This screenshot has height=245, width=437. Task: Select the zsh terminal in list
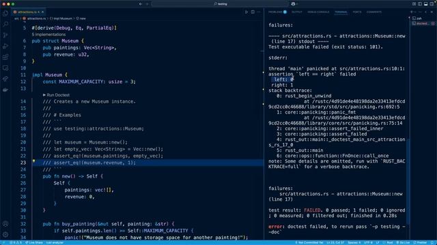[x=423, y=18]
